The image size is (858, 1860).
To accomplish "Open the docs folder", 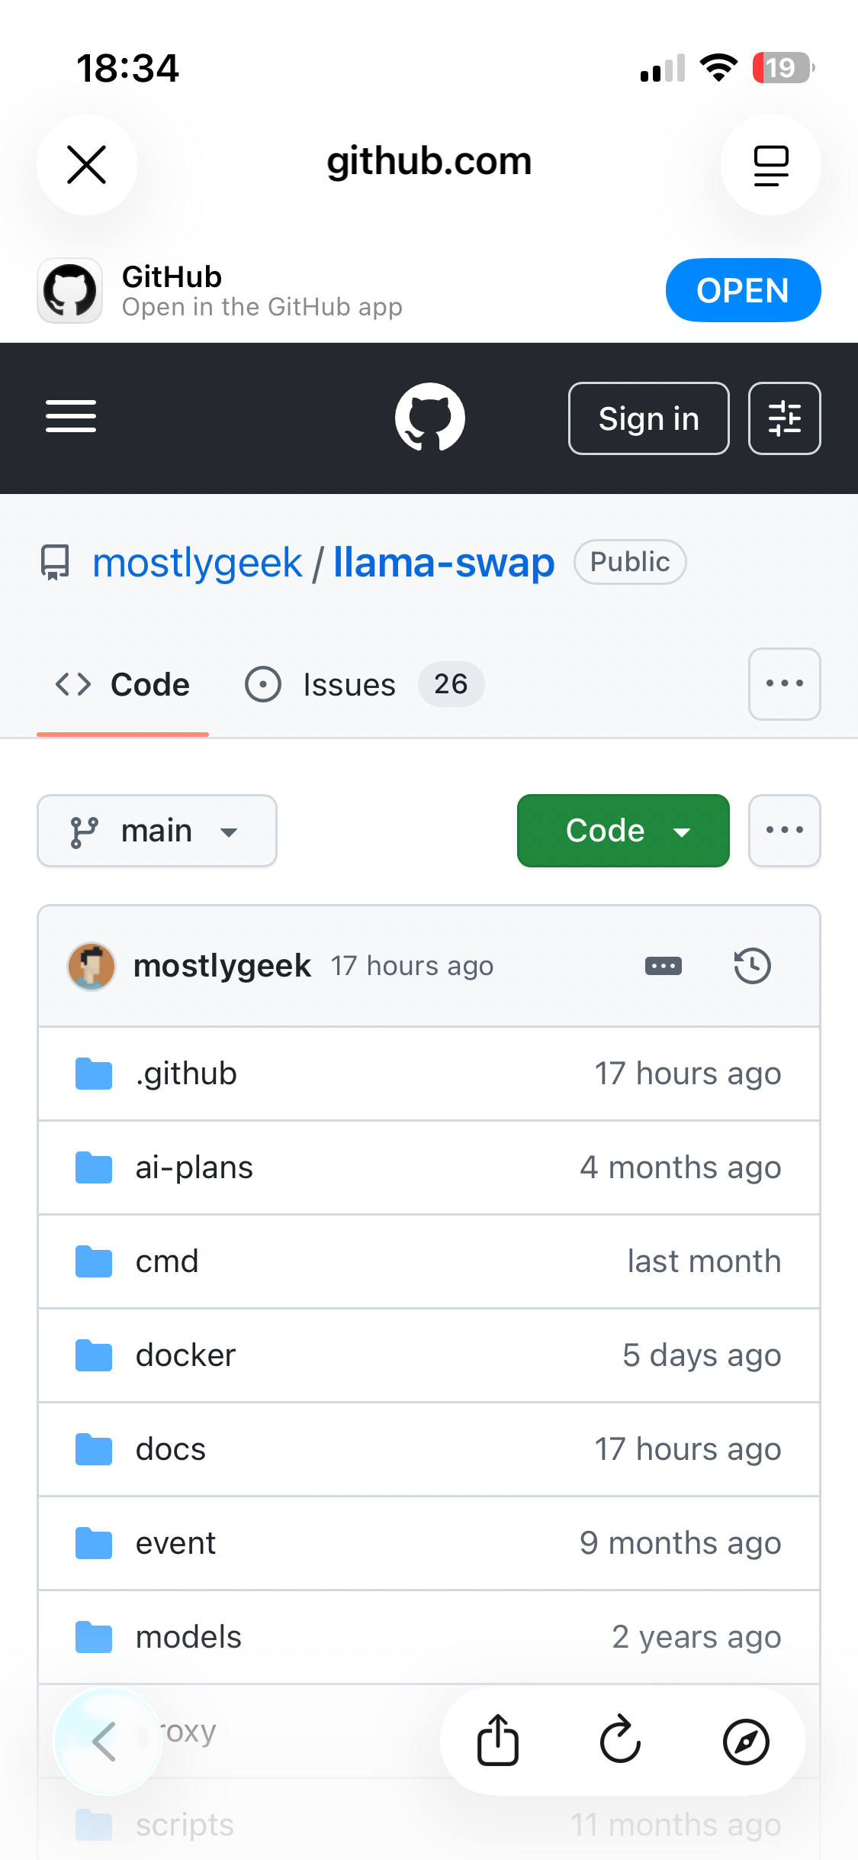I will coord(171,1449).
